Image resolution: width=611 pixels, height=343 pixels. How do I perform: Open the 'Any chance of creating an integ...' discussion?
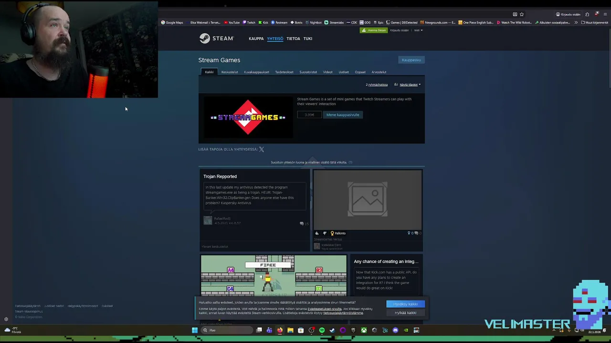[x=386, y=262]
